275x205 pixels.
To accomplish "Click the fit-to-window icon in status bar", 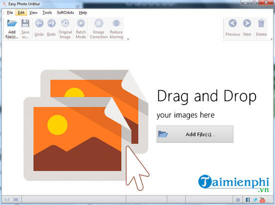I will coord(16,199).
